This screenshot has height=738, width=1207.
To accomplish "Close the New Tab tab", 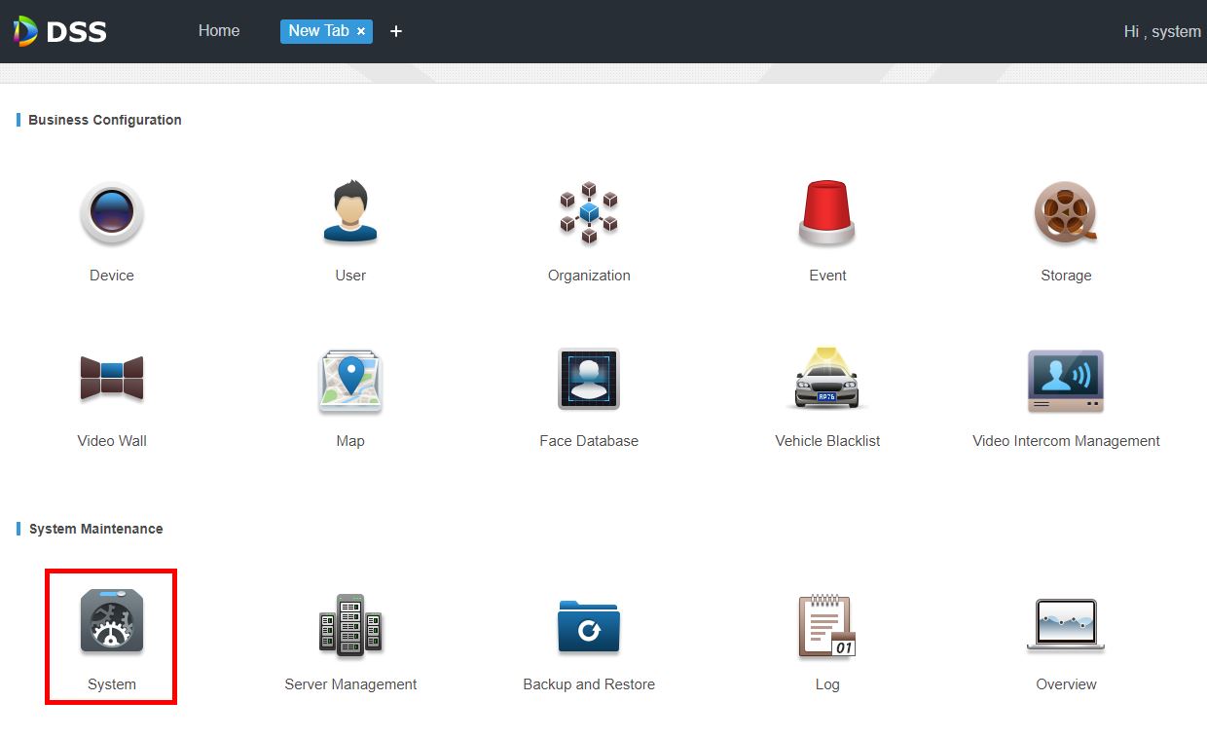I will [x=361, y=31].
